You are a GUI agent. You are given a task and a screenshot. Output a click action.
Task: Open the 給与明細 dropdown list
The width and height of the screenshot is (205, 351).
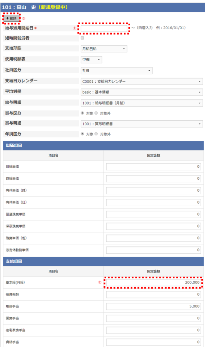[142, 103]
